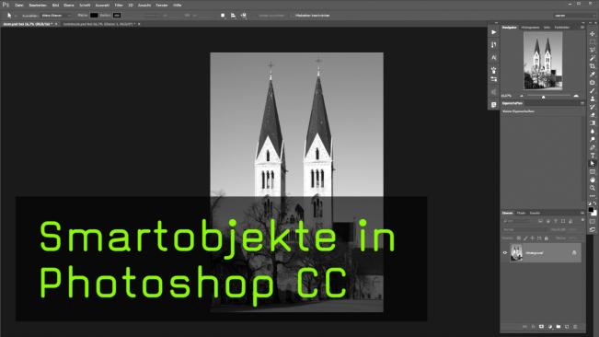Select the Gradient tool
This screenshot has width=599, height=337.
click(x=593, y=123)
